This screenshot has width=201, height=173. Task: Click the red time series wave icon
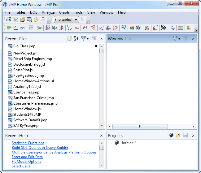pyautogui.click(x=85, y=28)
